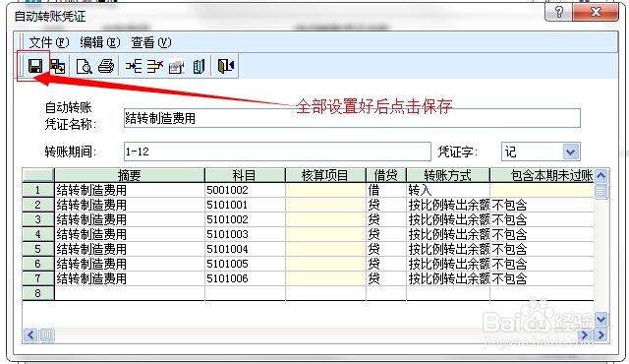Click 核算项目 cell in the 5101004 row
Image resolution: width=629 pixels, height=364 pixels.
tap(325, 249)
